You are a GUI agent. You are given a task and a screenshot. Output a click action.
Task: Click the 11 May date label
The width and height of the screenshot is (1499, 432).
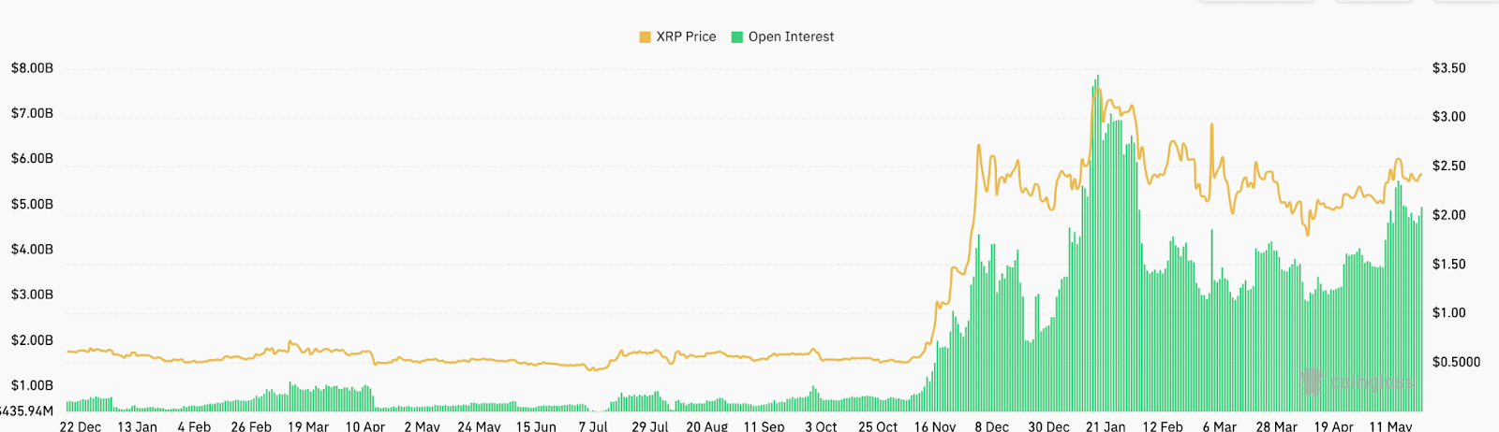(x=1390, y=426)
